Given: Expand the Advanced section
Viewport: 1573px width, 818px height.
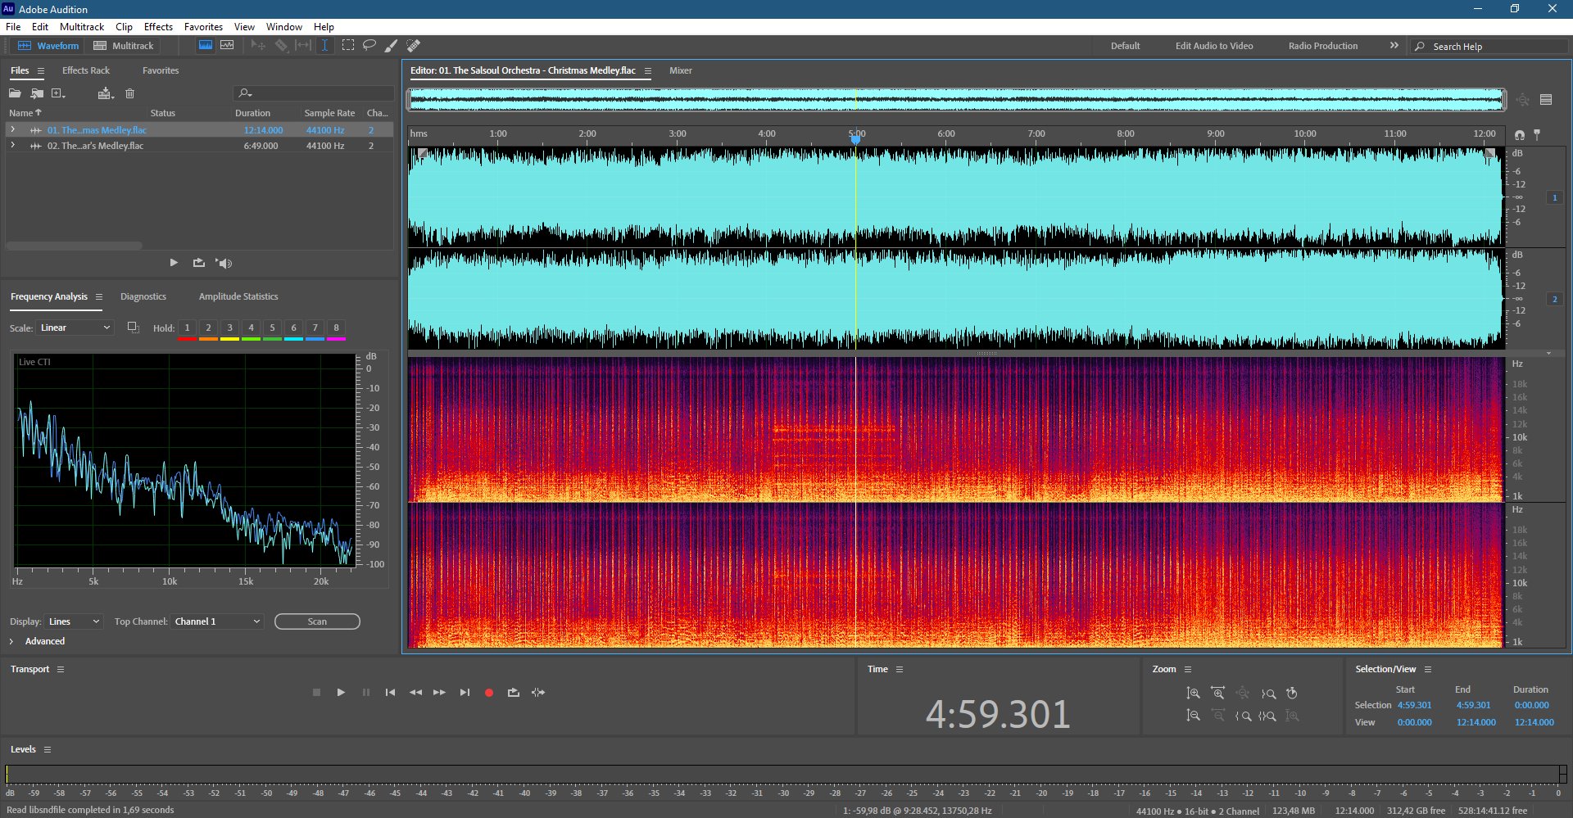Looking at the screenshot, I should (11, 641).
